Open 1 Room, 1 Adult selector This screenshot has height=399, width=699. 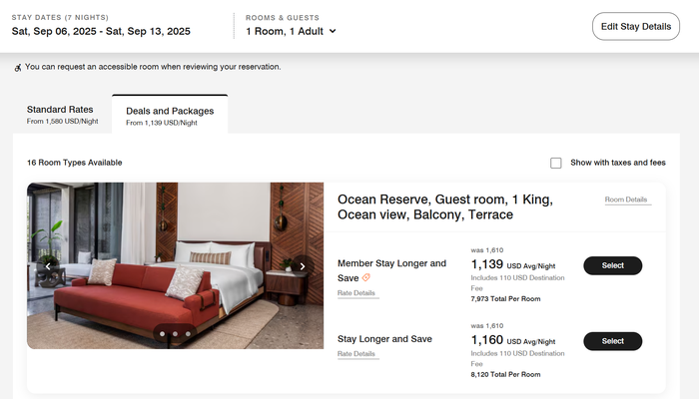[291, 31]
